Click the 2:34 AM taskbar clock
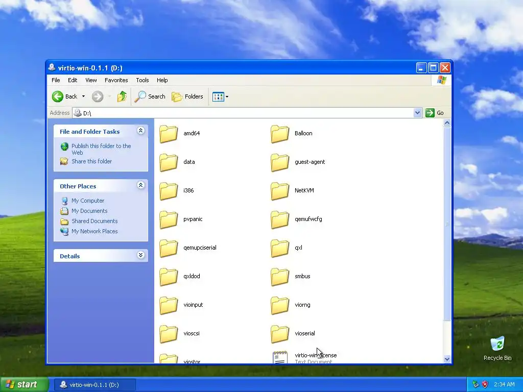523x392 pixels. [504, 385]
